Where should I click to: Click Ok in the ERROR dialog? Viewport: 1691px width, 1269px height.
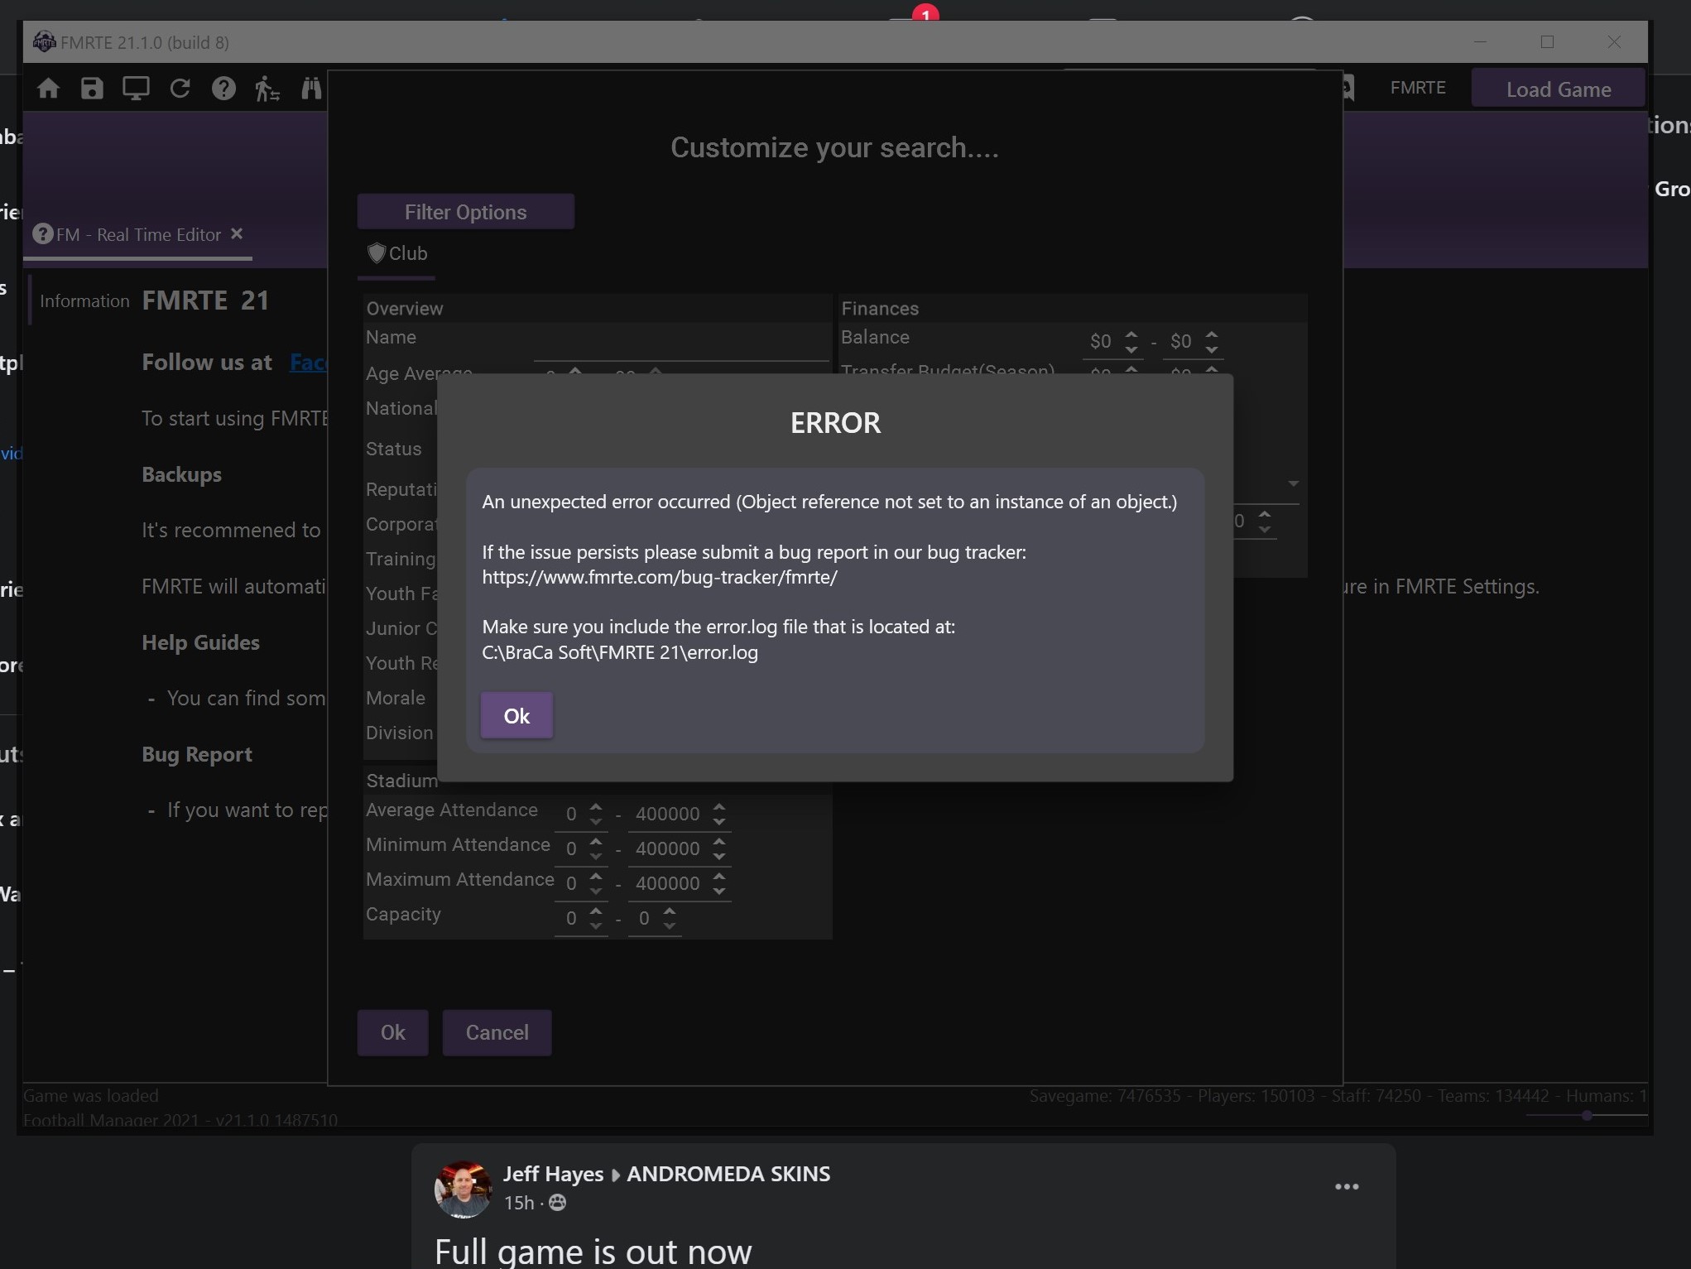click(x=516, y=715)
